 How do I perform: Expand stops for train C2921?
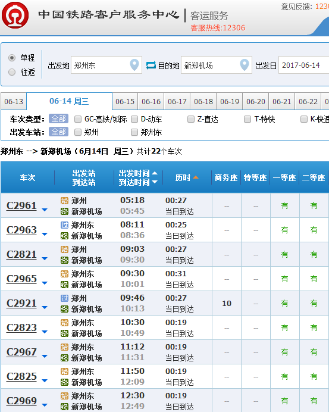pos(45,307)
